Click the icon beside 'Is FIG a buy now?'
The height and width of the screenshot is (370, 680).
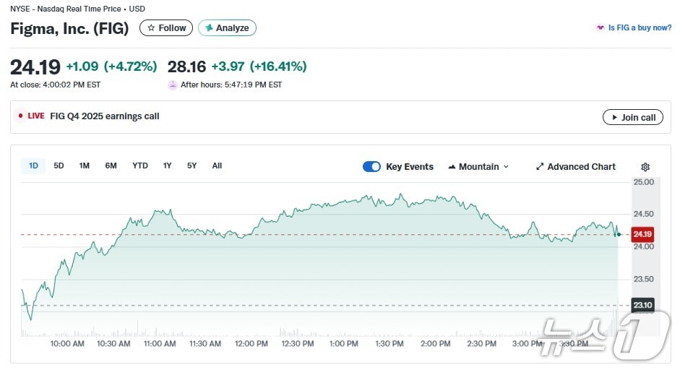pos(600,28)
